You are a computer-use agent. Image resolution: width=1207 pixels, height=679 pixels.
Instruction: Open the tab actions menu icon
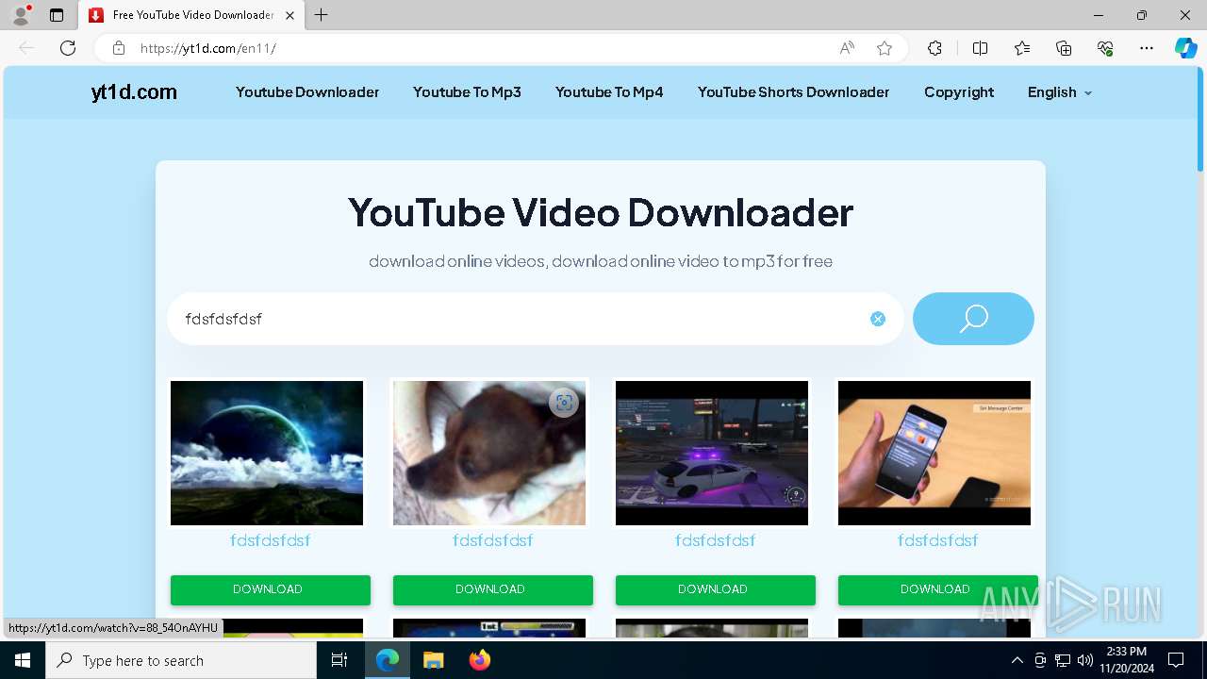tap(57, 15)
